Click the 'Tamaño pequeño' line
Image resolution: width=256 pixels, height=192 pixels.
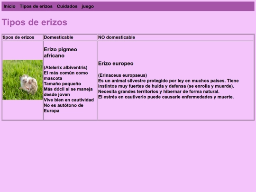click(x=63, y=83)
